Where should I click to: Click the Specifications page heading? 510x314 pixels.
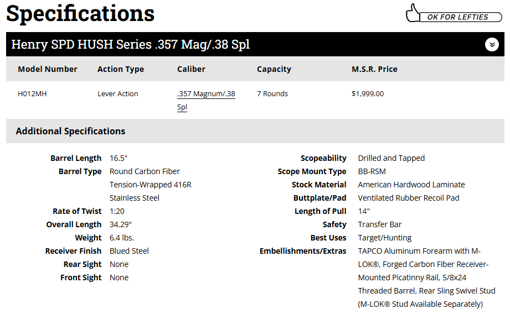pyautogui.click(x=80, y=14)
